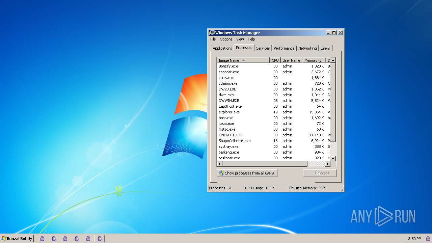Select the csrss.exe process row

tap(274, 78)
